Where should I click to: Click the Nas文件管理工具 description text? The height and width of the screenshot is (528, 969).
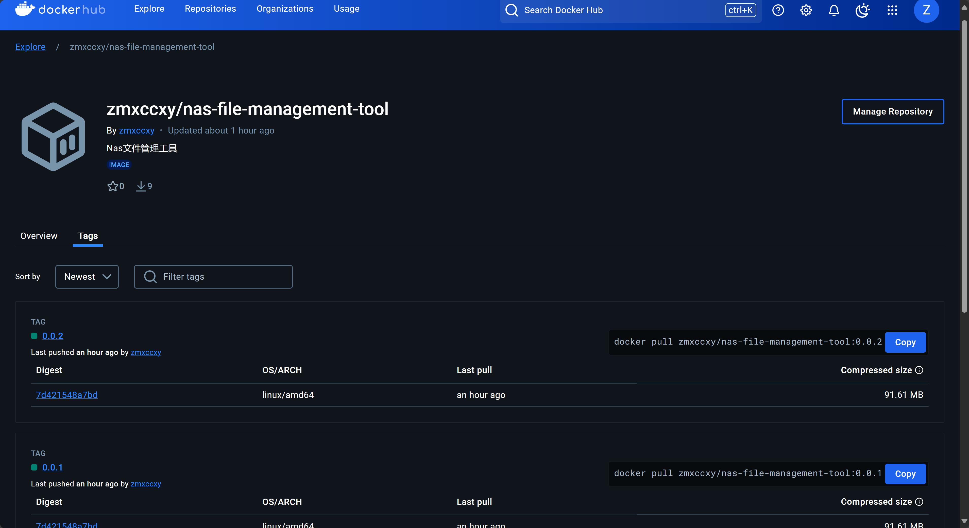[142, 148]
